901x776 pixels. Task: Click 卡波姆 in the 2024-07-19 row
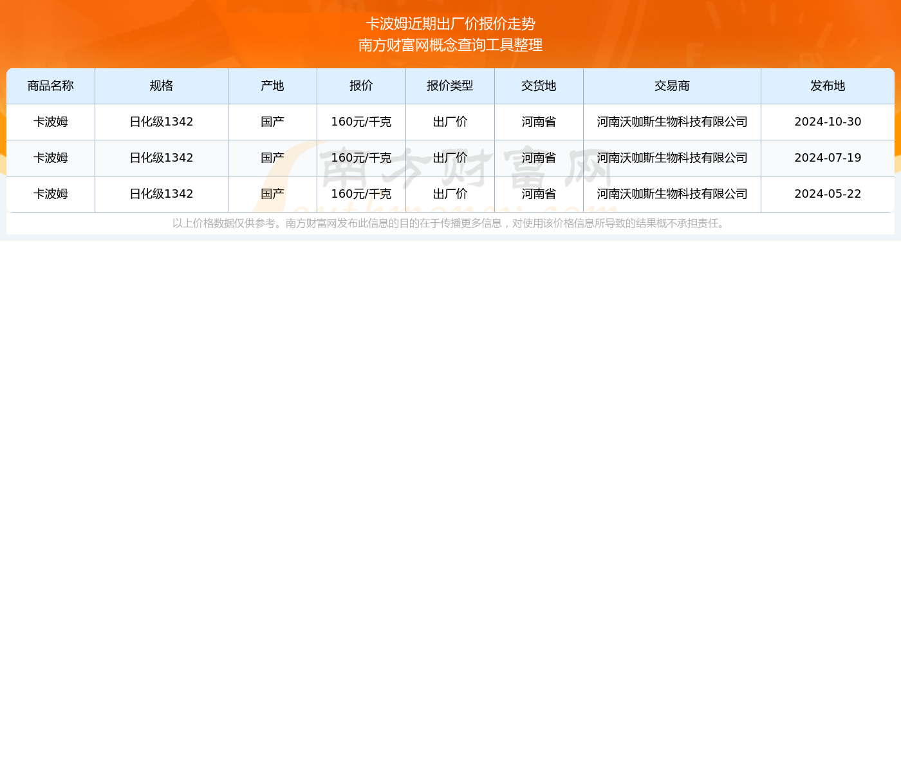(x=51, y=158)
